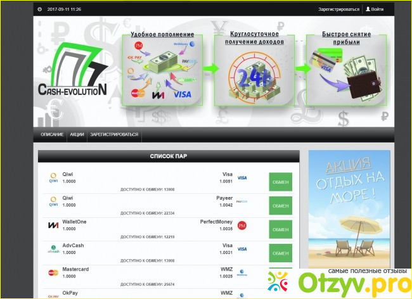The height and width of the screenshot is (299, 412).
Task: Open the АКЦИИ menu item
Action: coord(77,135)
